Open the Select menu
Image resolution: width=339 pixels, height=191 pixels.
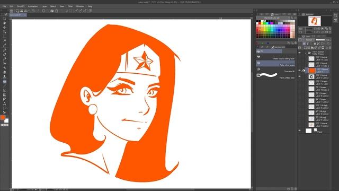[53, 6]
